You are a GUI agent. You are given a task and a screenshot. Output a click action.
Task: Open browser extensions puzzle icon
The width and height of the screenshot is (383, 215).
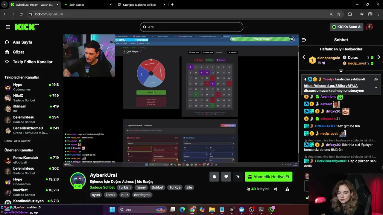(350, 14)
